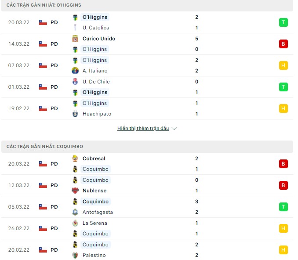Click the Cobresal team crest

(x=75, y=159)
